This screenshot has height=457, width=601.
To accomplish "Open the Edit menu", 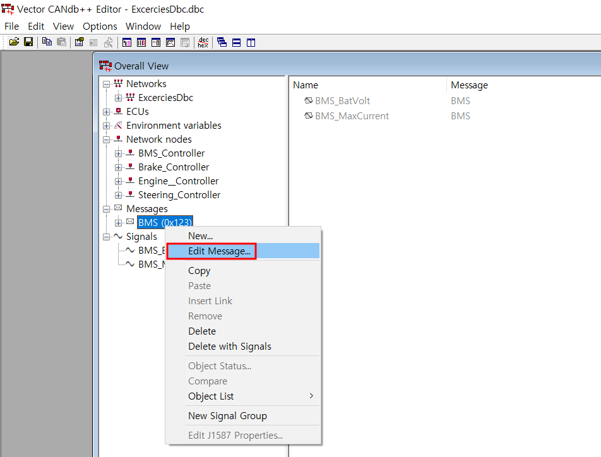I will point(36,26).
